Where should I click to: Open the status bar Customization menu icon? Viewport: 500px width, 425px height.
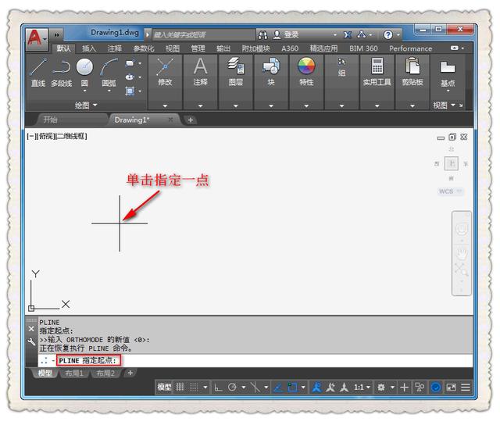tap(466, 387)
